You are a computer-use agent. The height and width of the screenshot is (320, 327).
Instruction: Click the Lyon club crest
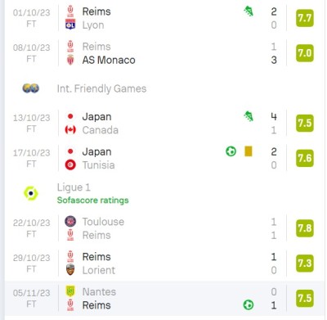click(70, 25)
